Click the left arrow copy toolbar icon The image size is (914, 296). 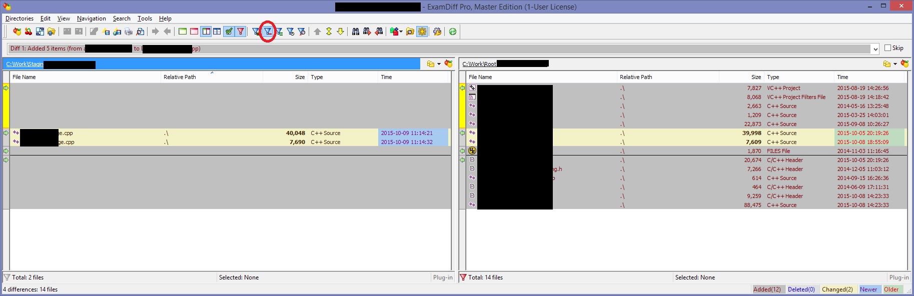[167, 31]
